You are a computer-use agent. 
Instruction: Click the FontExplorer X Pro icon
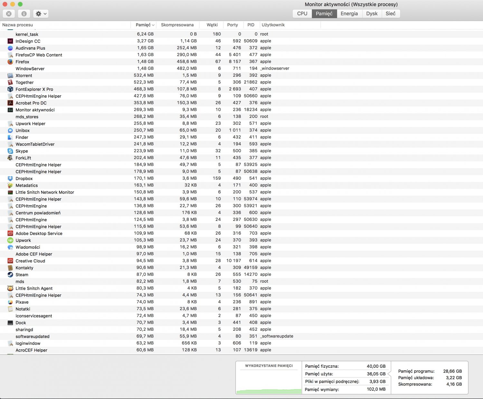click(x=10, y=89)
